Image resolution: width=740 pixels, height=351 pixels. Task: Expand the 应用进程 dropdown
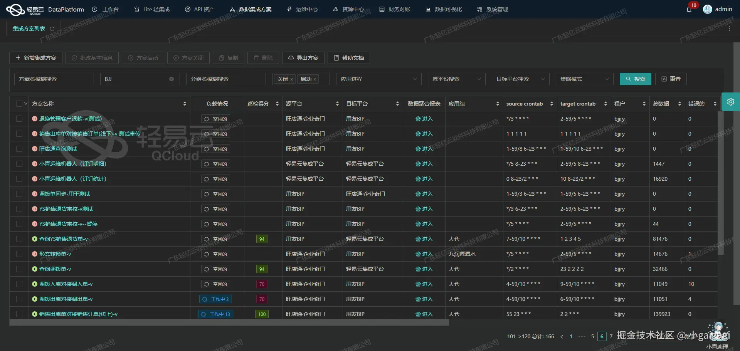378,79
